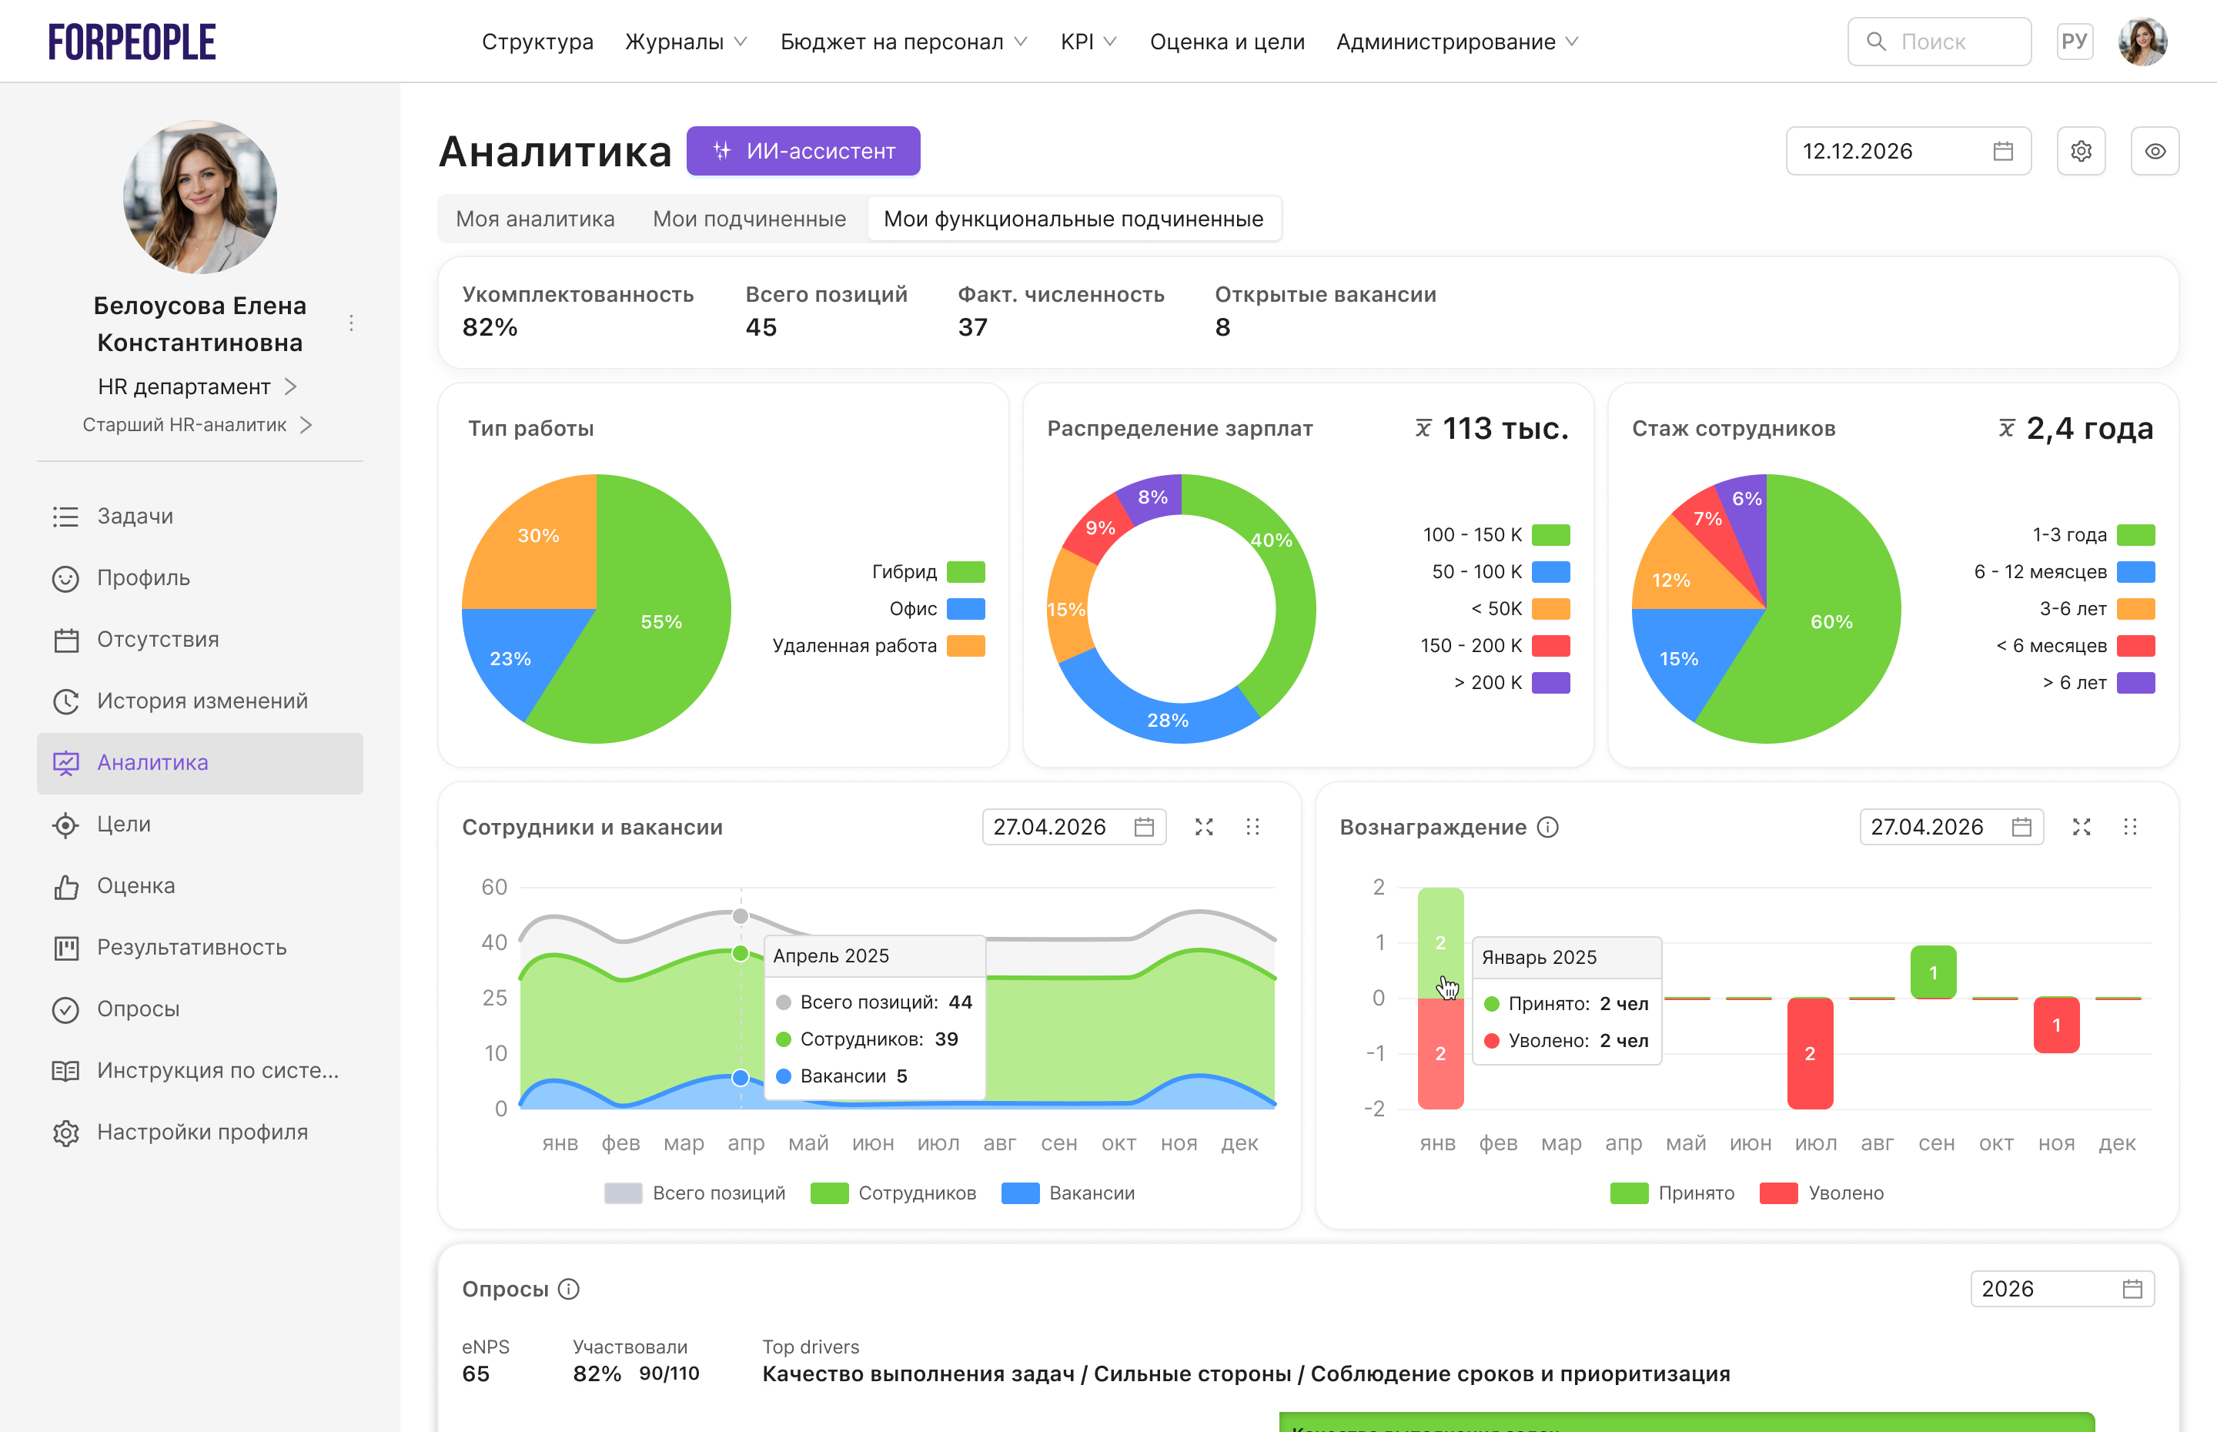2217x1432 pixels.
Task: Expand the Вознаграждение chart to fullscreen
Action: pyautogui.click(x=2082, y=827)
